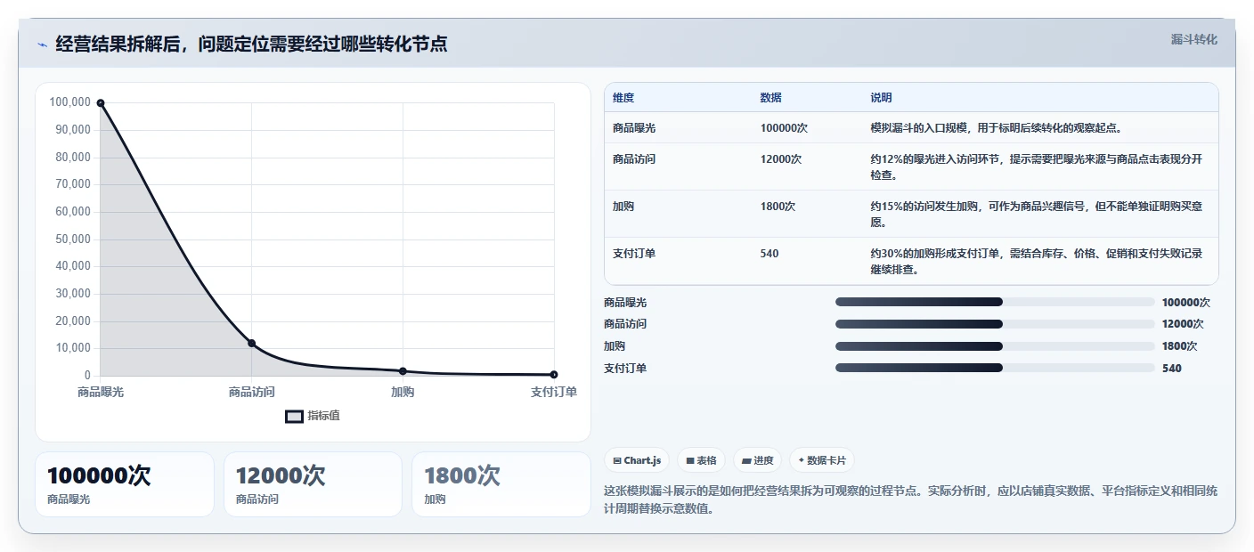The height and width of the screenshot is (552, 1254).
Task: Click the 1800次 table data cell
Action: click(x=778, y=207)
